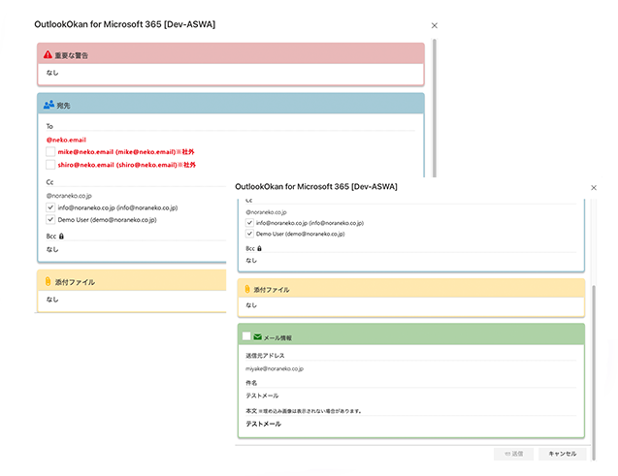The width and height of the screenshot is (618, 476).
Task: Click the 件名 label
Action: tap(251, 383)
